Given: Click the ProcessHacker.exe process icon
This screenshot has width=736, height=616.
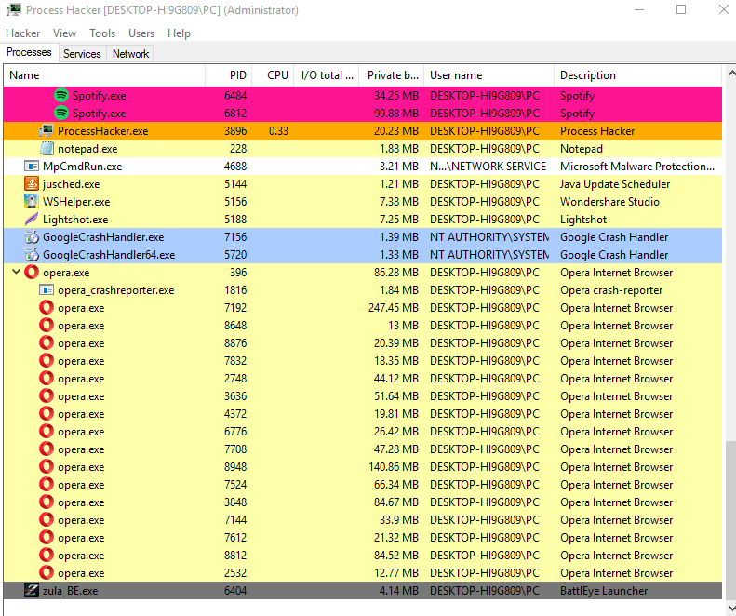Looking at the screenshot, I should [47, 130].
